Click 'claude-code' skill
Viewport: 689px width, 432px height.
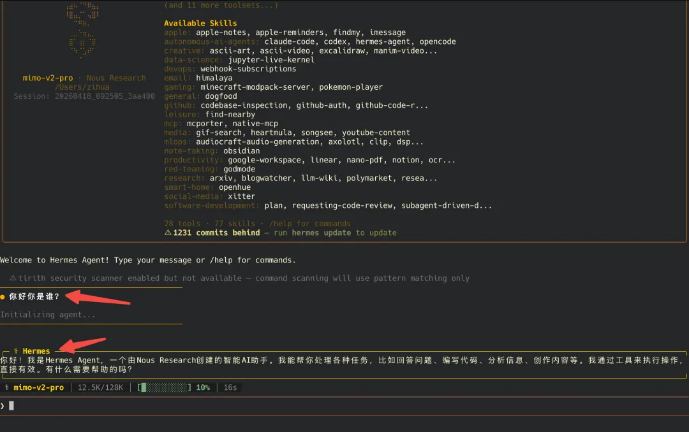click(290, 41)
